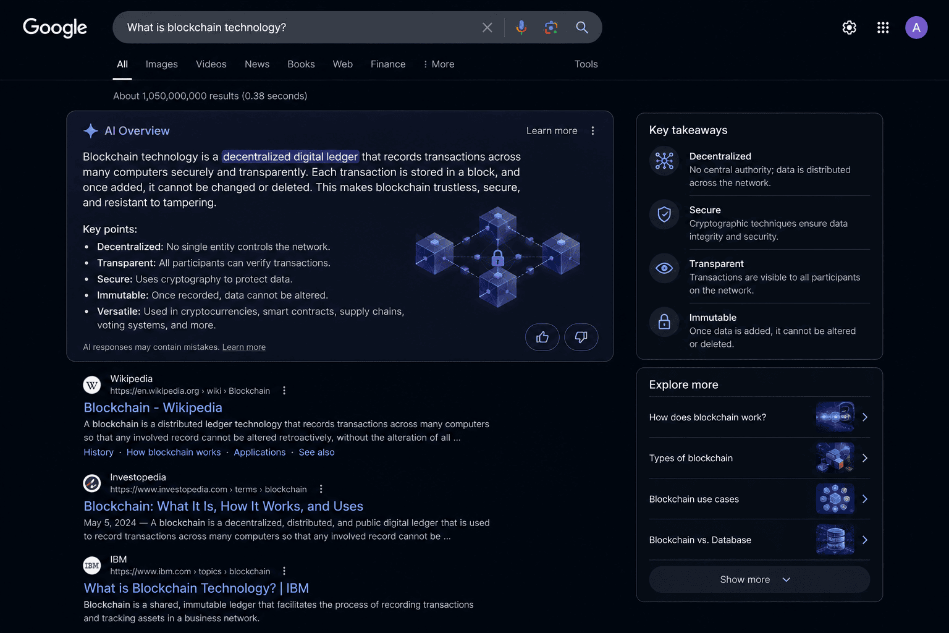Viewport: 949px width, 633px height.
Task: Click highlighted 'decentralized digital ledger' phrase
Action: pos(290,156)
